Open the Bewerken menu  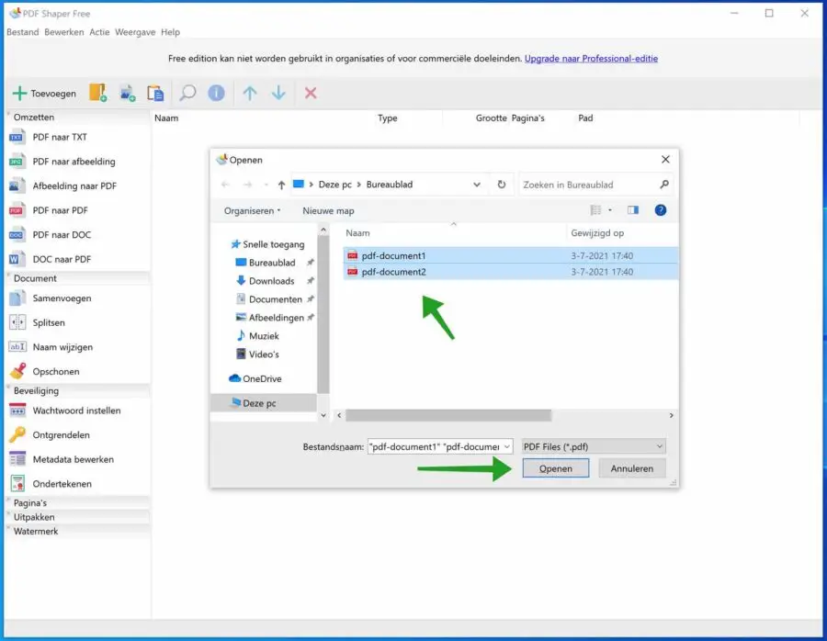(63, 32)
